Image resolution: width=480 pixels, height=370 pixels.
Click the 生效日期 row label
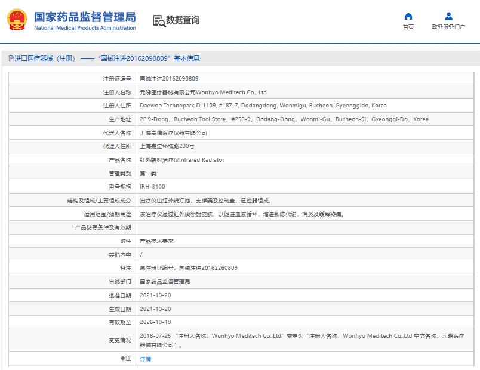click(119, 309)
